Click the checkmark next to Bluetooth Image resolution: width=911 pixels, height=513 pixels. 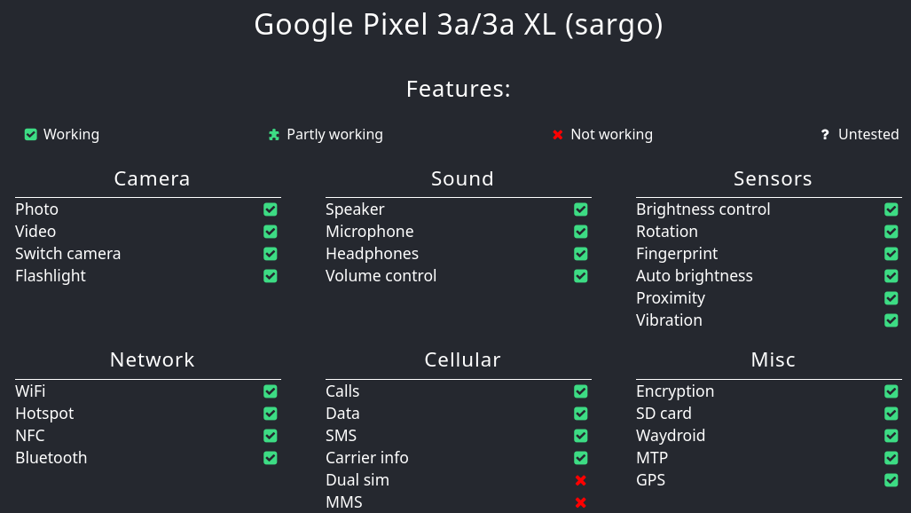tap(271, 458)
